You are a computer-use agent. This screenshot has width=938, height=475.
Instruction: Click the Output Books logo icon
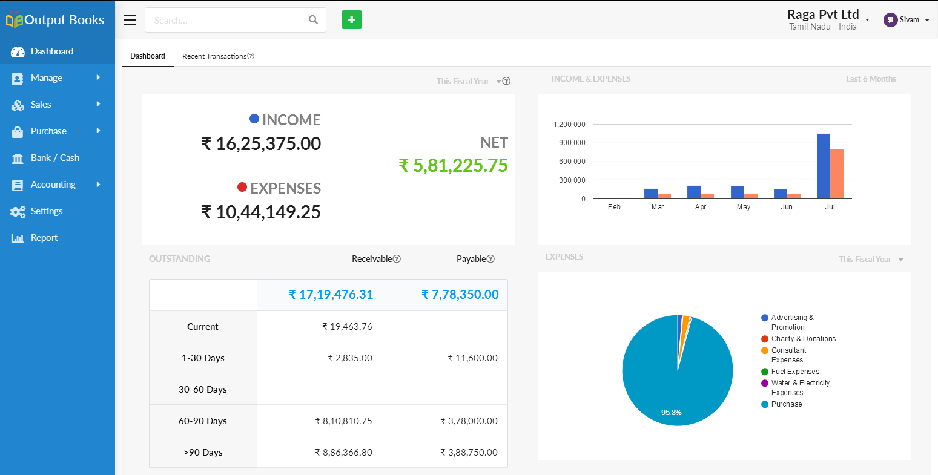point(15,19)
